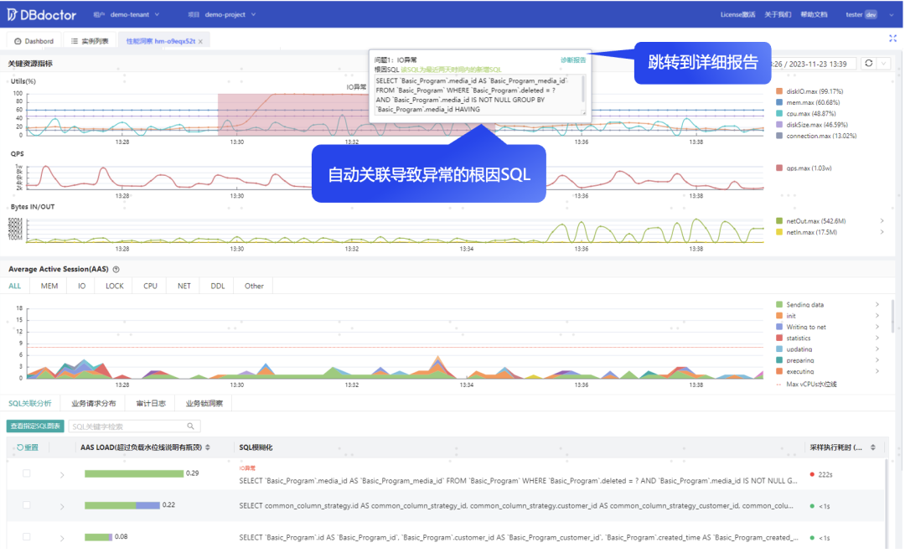Sort by the 采样执行耗时 column arrows
The image size is (905, 553).
[x=872, y=448]
